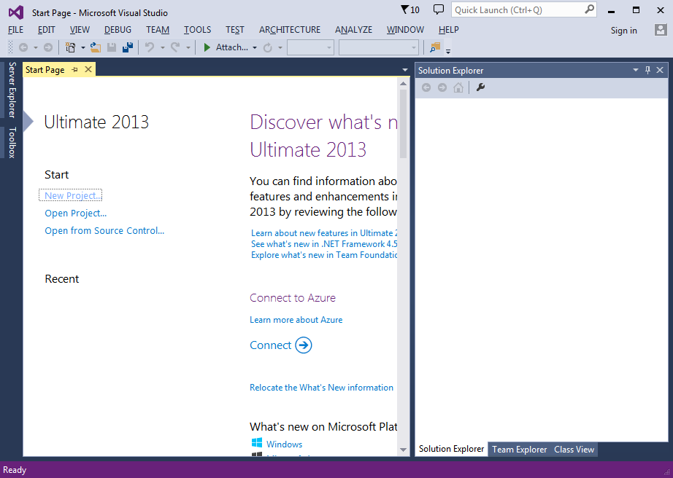Click the Start Page scroll-down arrow
This screenshot has height=478, width=673.
403,450
